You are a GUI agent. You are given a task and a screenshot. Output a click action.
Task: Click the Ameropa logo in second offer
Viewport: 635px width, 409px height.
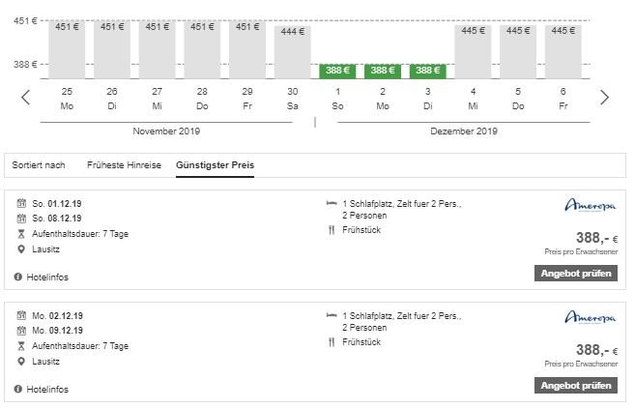[x=591, y=318]
